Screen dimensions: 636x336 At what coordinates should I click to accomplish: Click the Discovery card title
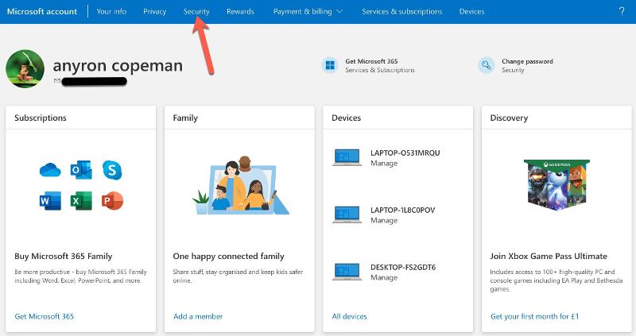tap(509, 118)
